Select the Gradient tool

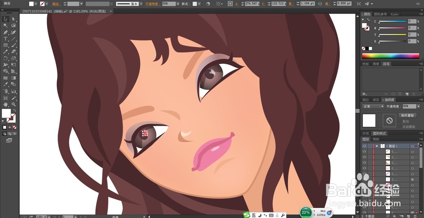coord(14,78)
